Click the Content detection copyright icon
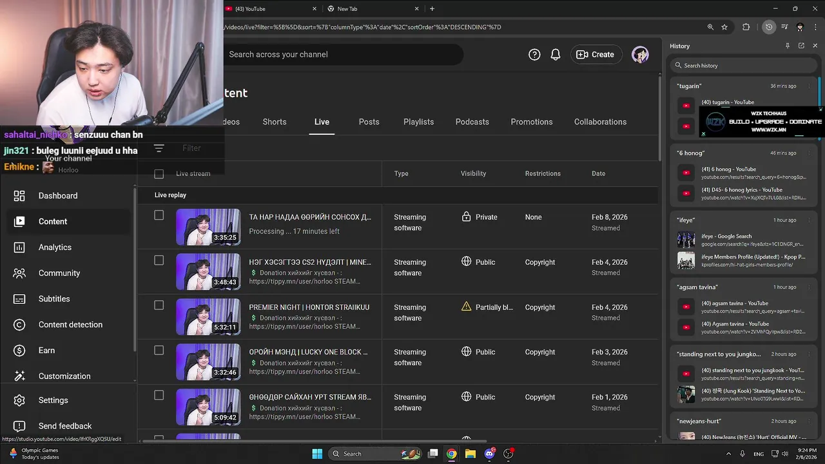The width and height of the screenshot is (825, 464). [x=19, y=325]
